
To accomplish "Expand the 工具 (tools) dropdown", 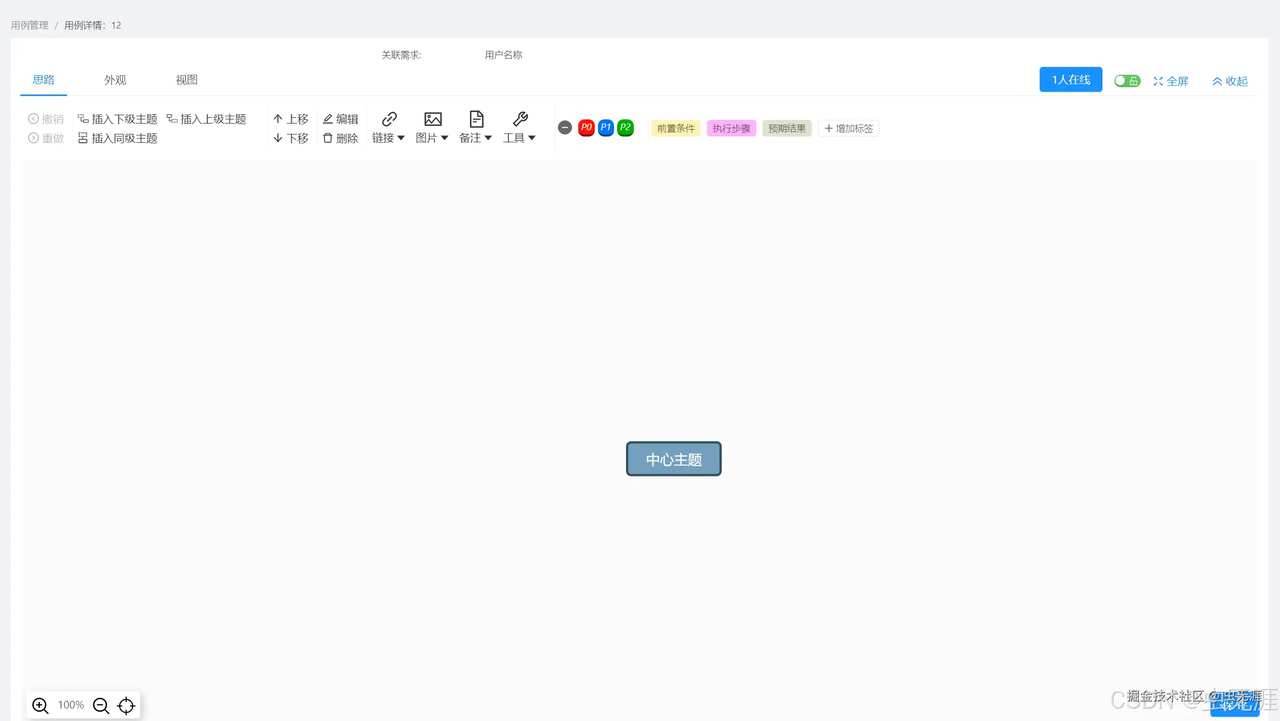I will 519,127.
